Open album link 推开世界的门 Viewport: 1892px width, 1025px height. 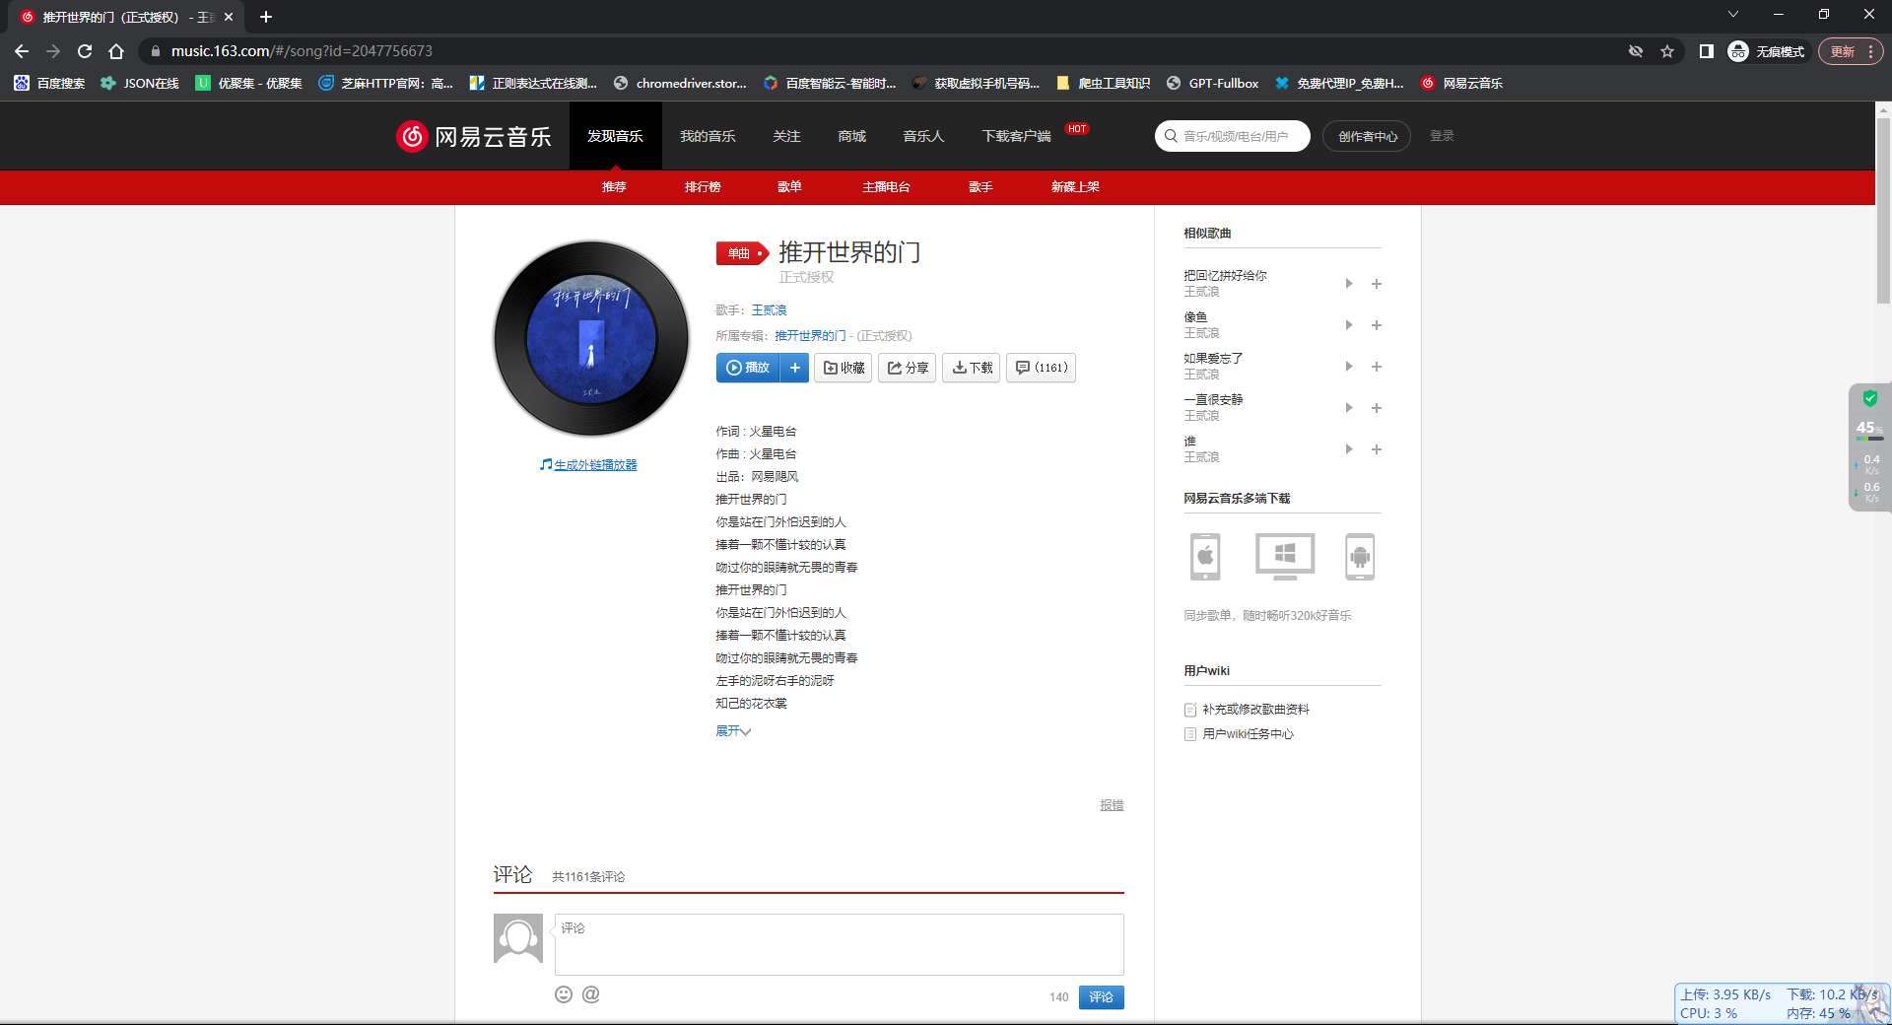pyautogui.click(x=810, y=336)
